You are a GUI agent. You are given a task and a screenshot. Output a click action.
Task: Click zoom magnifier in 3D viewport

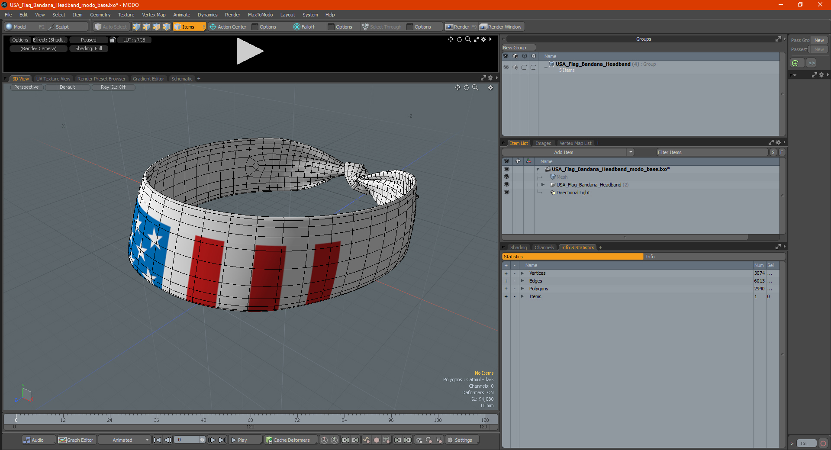475,87
